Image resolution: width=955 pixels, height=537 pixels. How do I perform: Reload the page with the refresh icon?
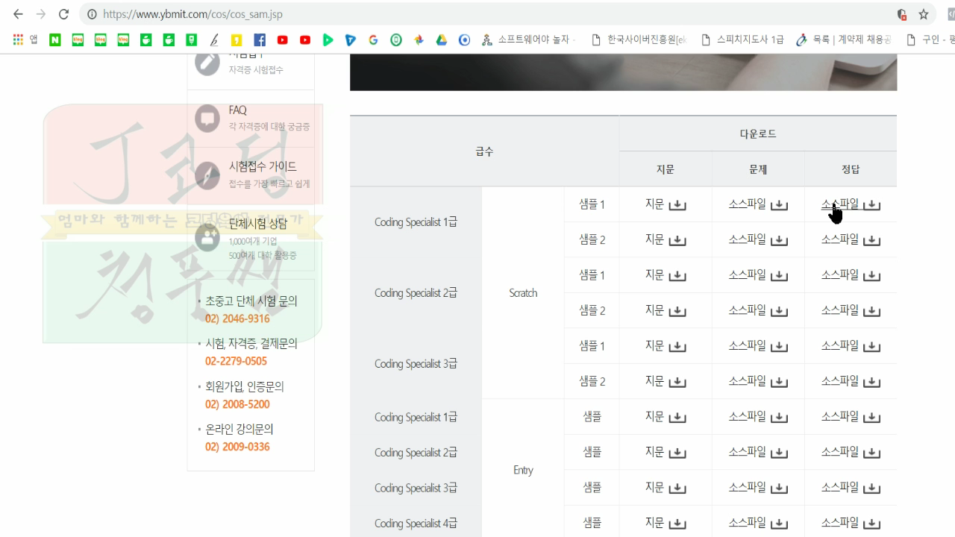(64, 13)
